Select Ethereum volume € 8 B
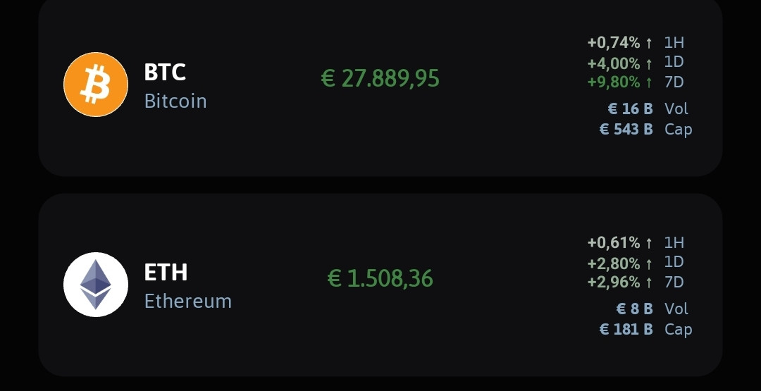The image size is (761, 391). (x=635, y=309)
